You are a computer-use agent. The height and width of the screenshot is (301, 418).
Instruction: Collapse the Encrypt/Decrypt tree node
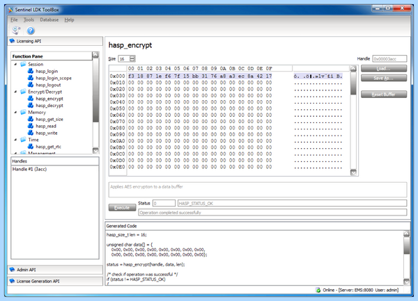click(15, 92)
